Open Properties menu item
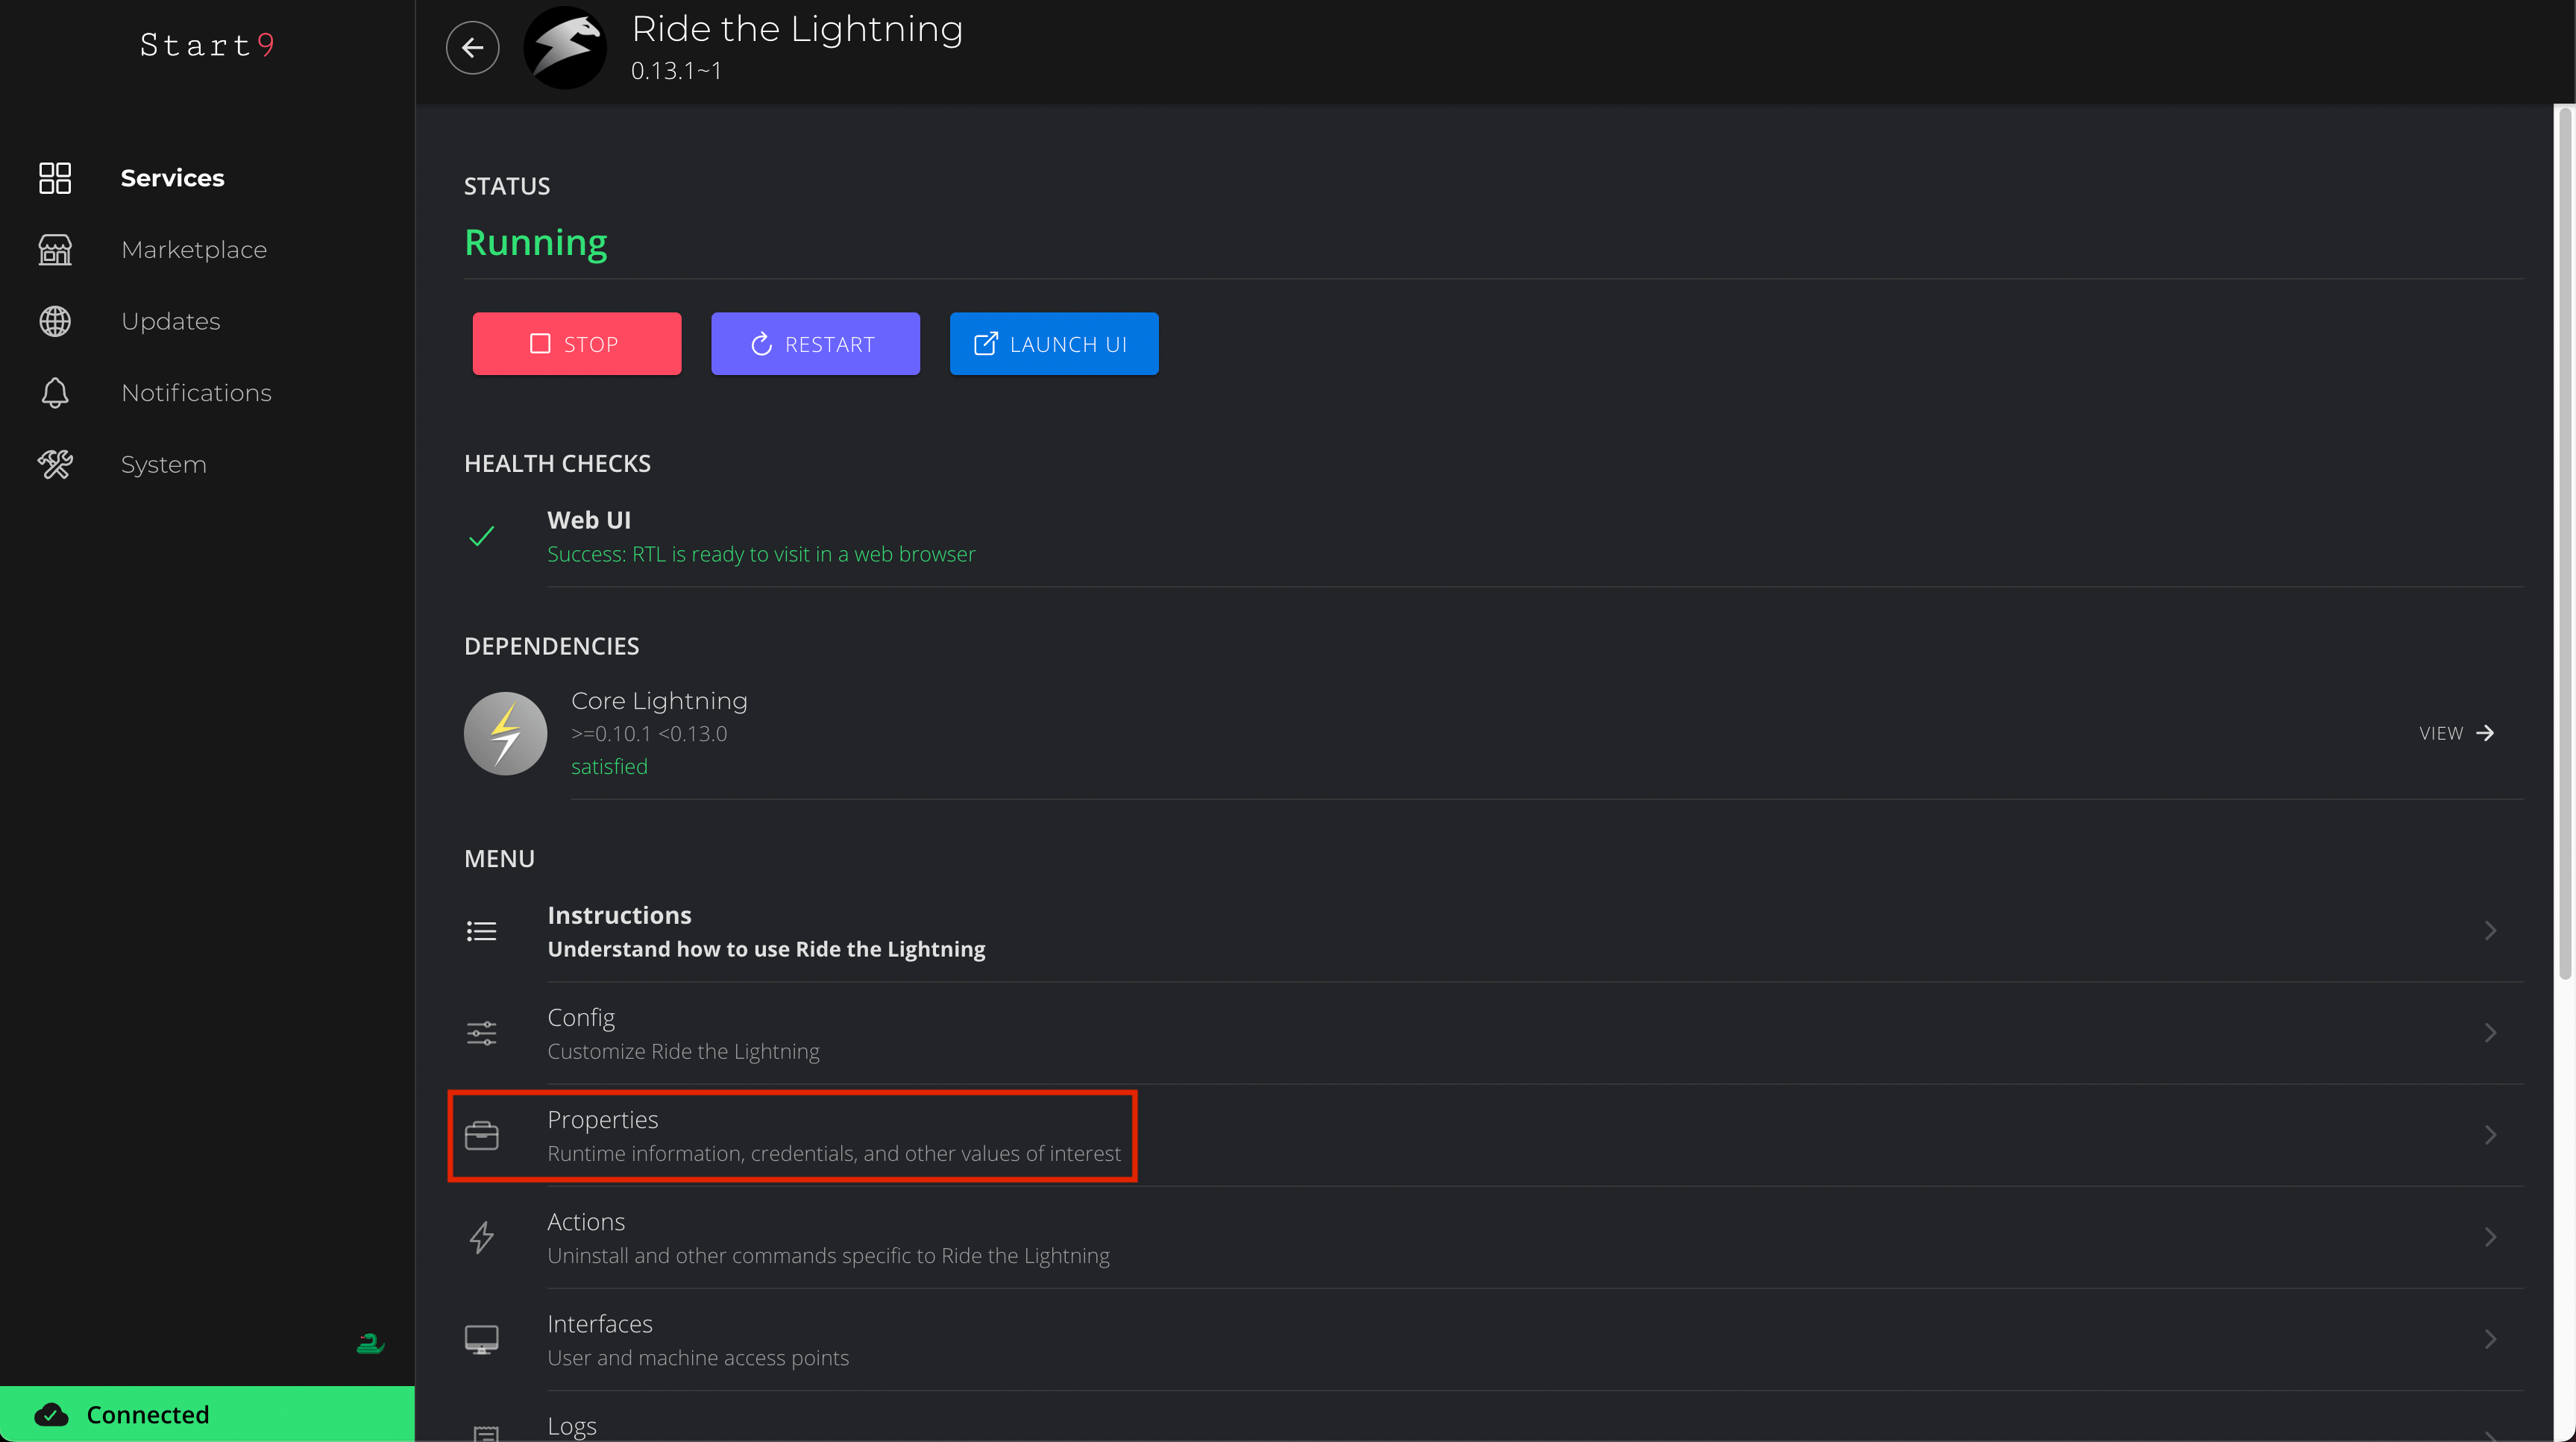 click(792, 1135)
